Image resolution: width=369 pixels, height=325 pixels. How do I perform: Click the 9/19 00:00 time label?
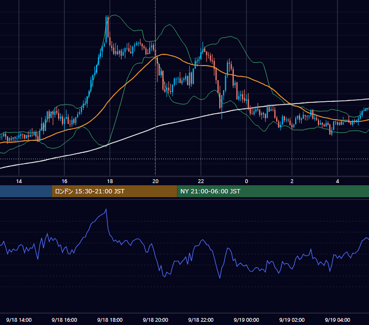[246, 320]
